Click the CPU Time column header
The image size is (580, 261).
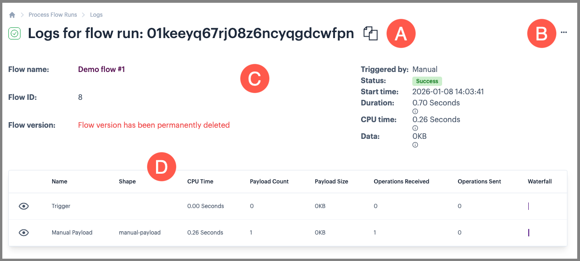pyautogui.click(x=200, y=182)
